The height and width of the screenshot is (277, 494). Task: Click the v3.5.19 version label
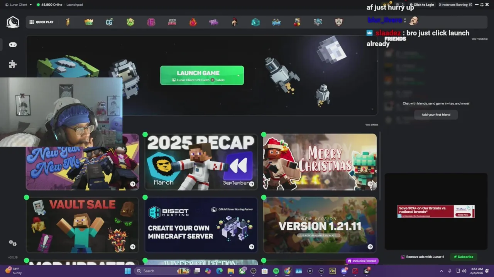[x=13, y=257]
